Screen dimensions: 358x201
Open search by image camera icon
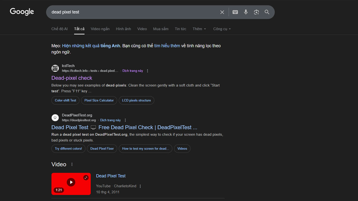(256, 12)
